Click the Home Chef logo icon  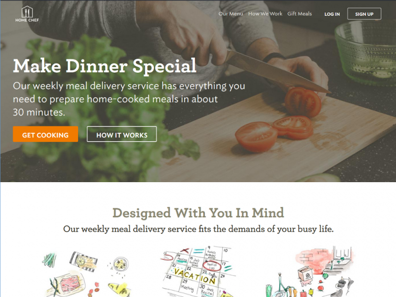tap(27, 11)
